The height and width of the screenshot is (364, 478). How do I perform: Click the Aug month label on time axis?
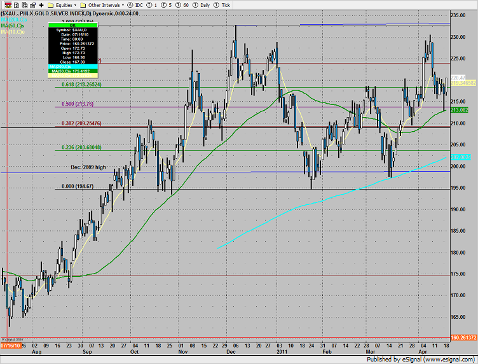click(x=37, y=352)
